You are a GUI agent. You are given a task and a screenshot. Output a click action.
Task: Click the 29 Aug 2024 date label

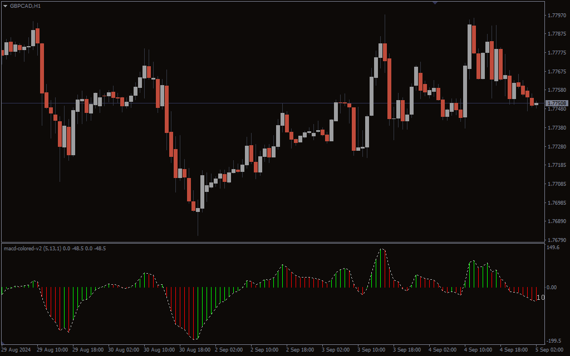tap(16, 350)
